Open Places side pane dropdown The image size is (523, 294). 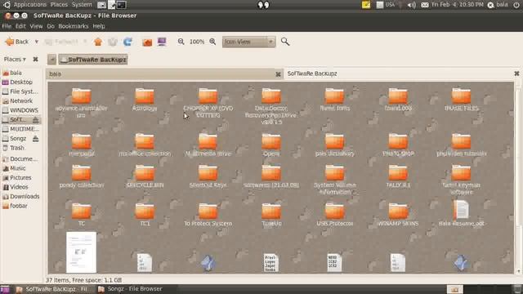(15, 60)
